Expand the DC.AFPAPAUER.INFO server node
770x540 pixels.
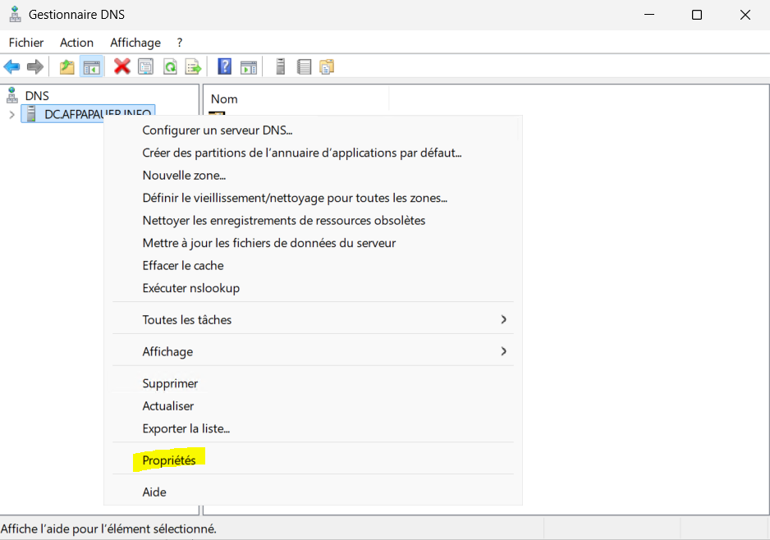(11, 115)
